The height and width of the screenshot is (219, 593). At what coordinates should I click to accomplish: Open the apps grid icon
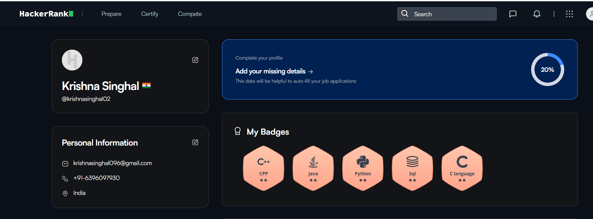pos(570,14)
